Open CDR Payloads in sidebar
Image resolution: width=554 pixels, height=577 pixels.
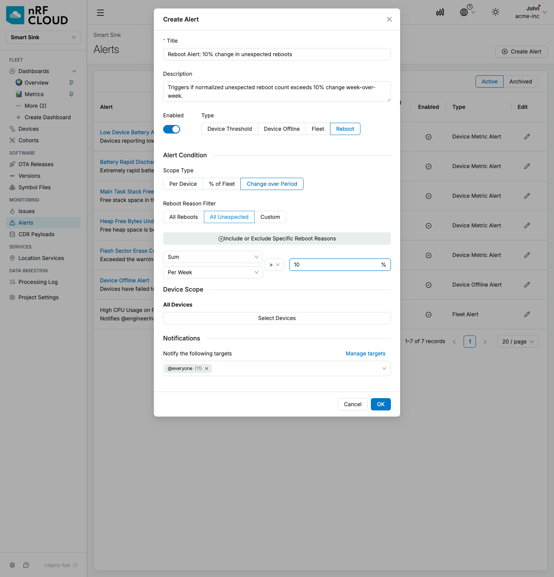43,234
